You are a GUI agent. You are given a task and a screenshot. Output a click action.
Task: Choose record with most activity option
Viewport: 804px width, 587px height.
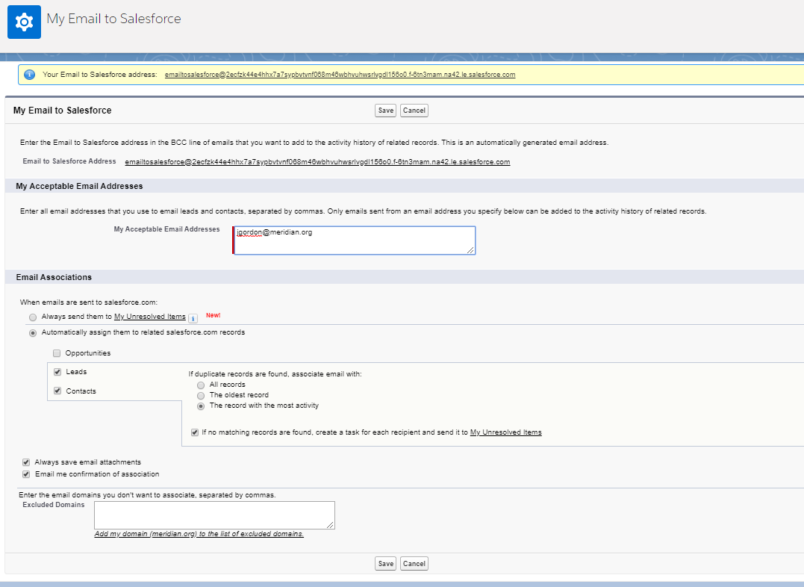(x=201, y=406)
